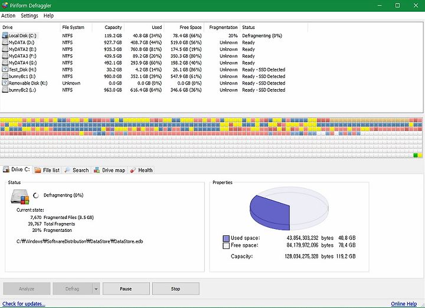Click the '350.3 GB (80%)' free space cell

pos(186,56)
